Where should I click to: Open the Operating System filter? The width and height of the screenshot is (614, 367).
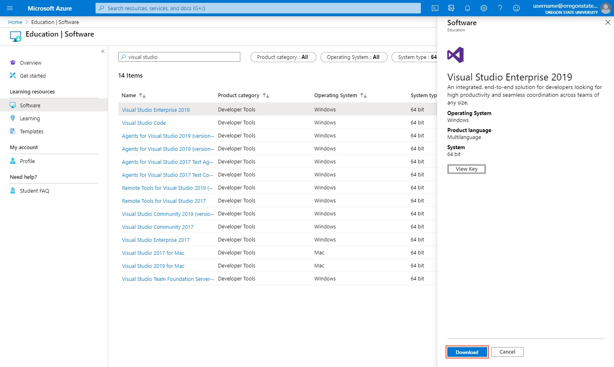[353, 57]
